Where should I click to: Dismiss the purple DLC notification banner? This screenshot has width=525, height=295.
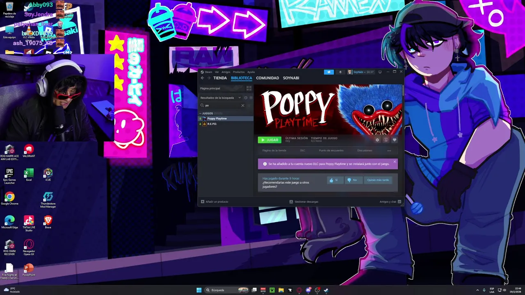pos(395,162)
